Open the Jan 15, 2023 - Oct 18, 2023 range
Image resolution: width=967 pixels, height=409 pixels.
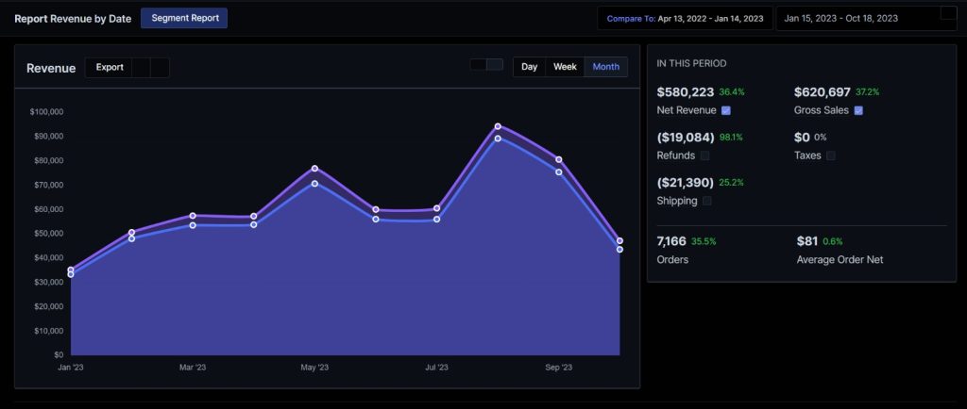click(x=854, y=19)
